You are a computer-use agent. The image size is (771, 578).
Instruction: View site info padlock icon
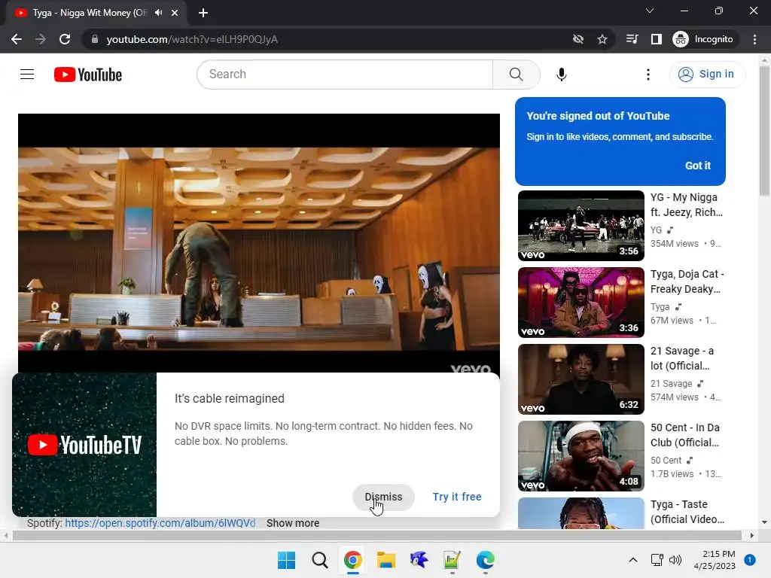pyautogui.click(x=95, y=39)
